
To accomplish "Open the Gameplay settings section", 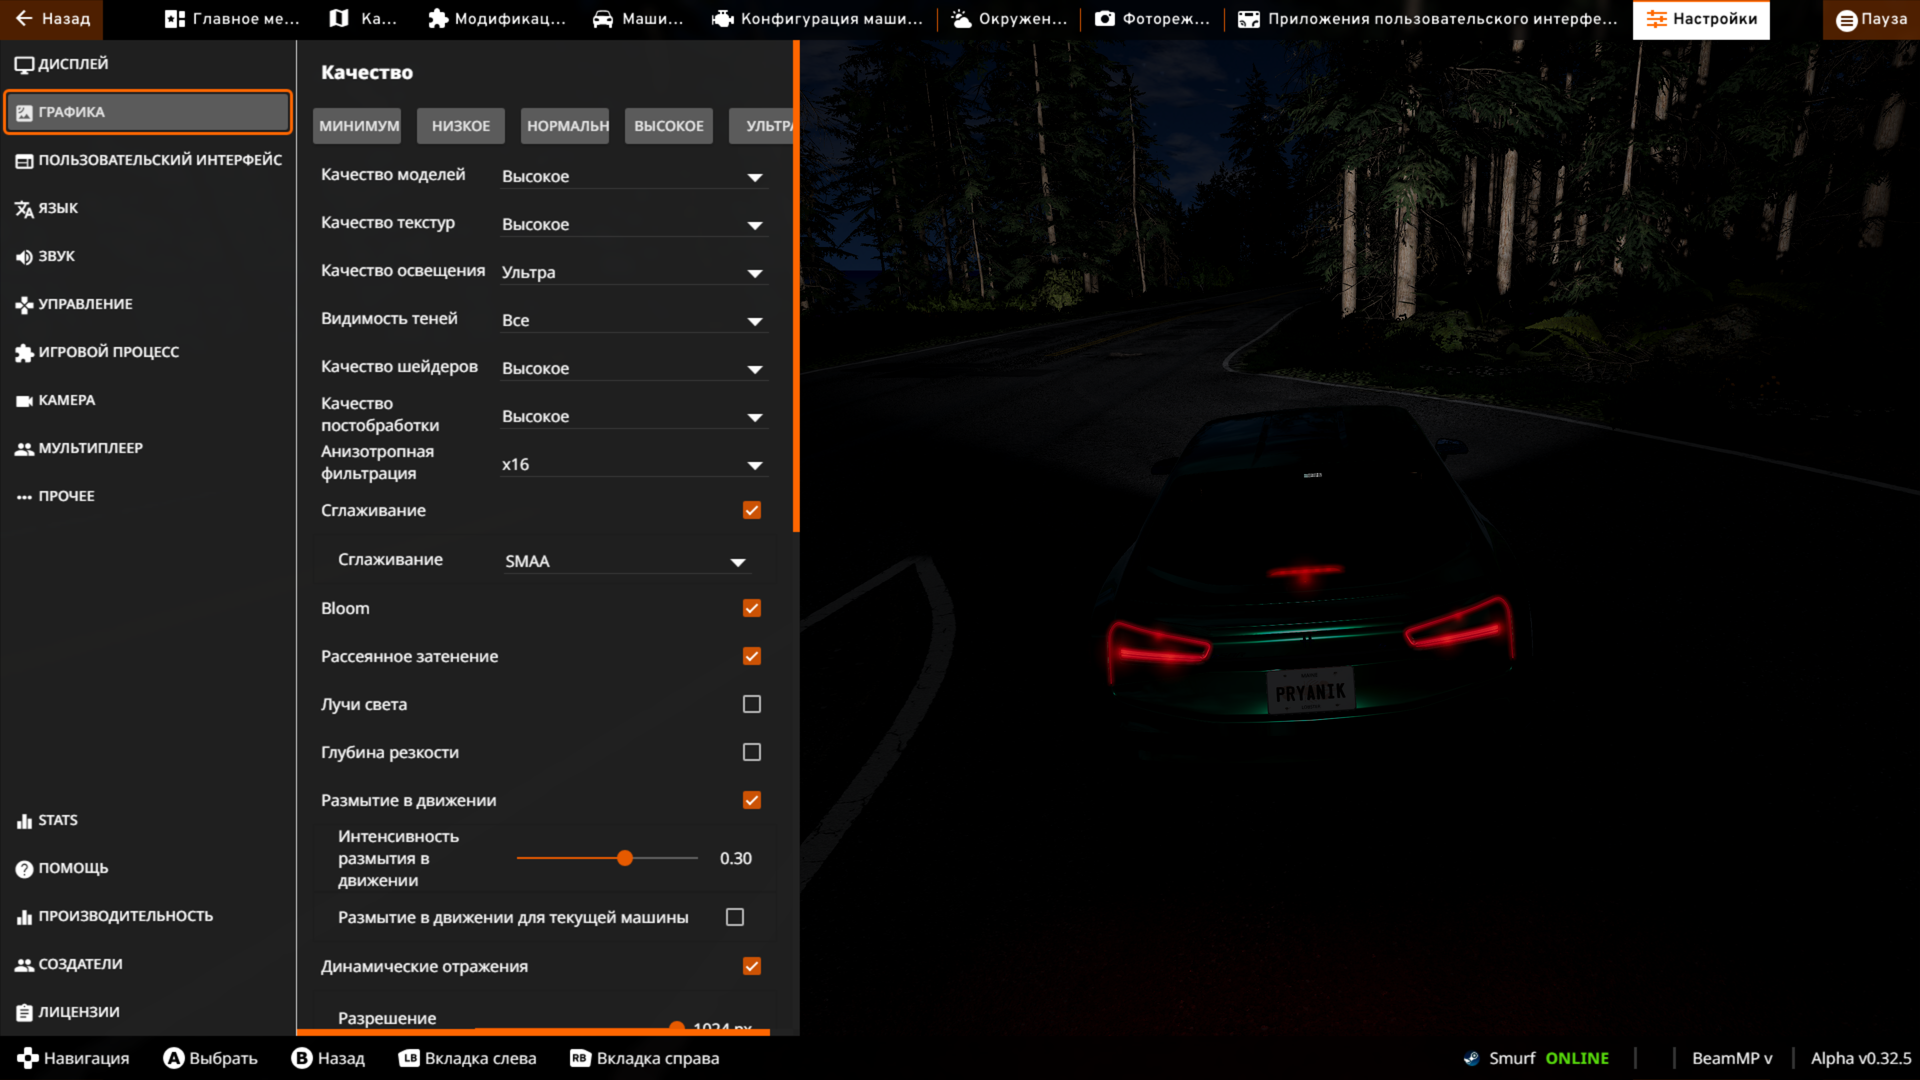I will click(x=108, y=352).
